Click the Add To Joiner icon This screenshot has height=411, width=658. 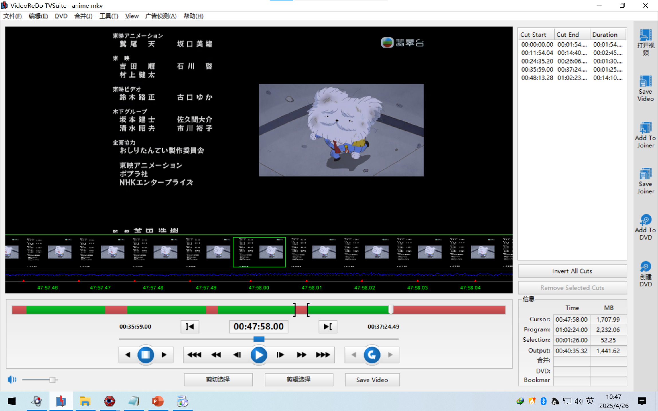[645, 135]
